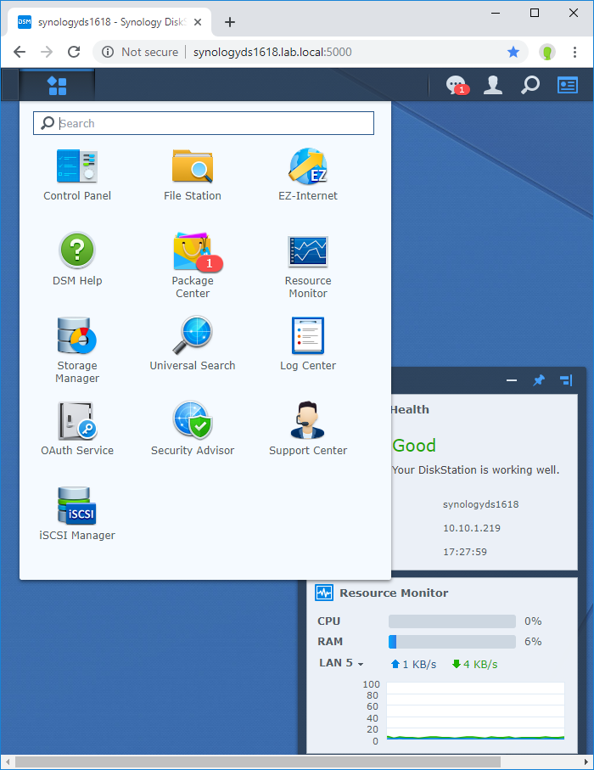
Task: Open Chrome three-dot menu
Action: [574, 52]
